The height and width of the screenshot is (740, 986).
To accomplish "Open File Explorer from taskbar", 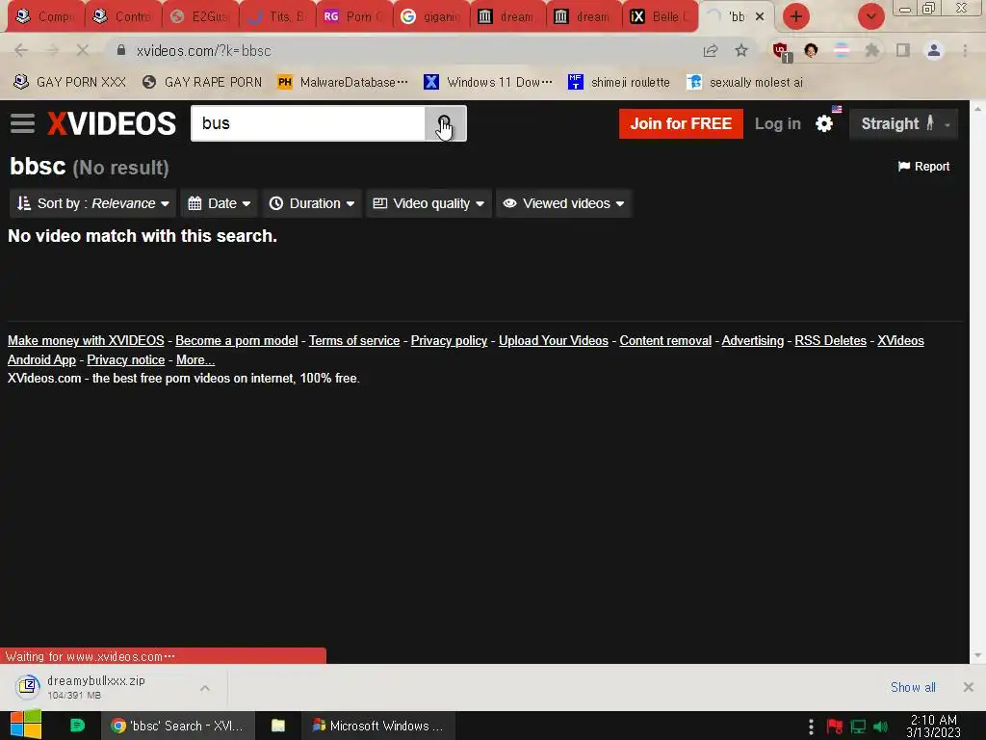I will (x=278, y=726).
